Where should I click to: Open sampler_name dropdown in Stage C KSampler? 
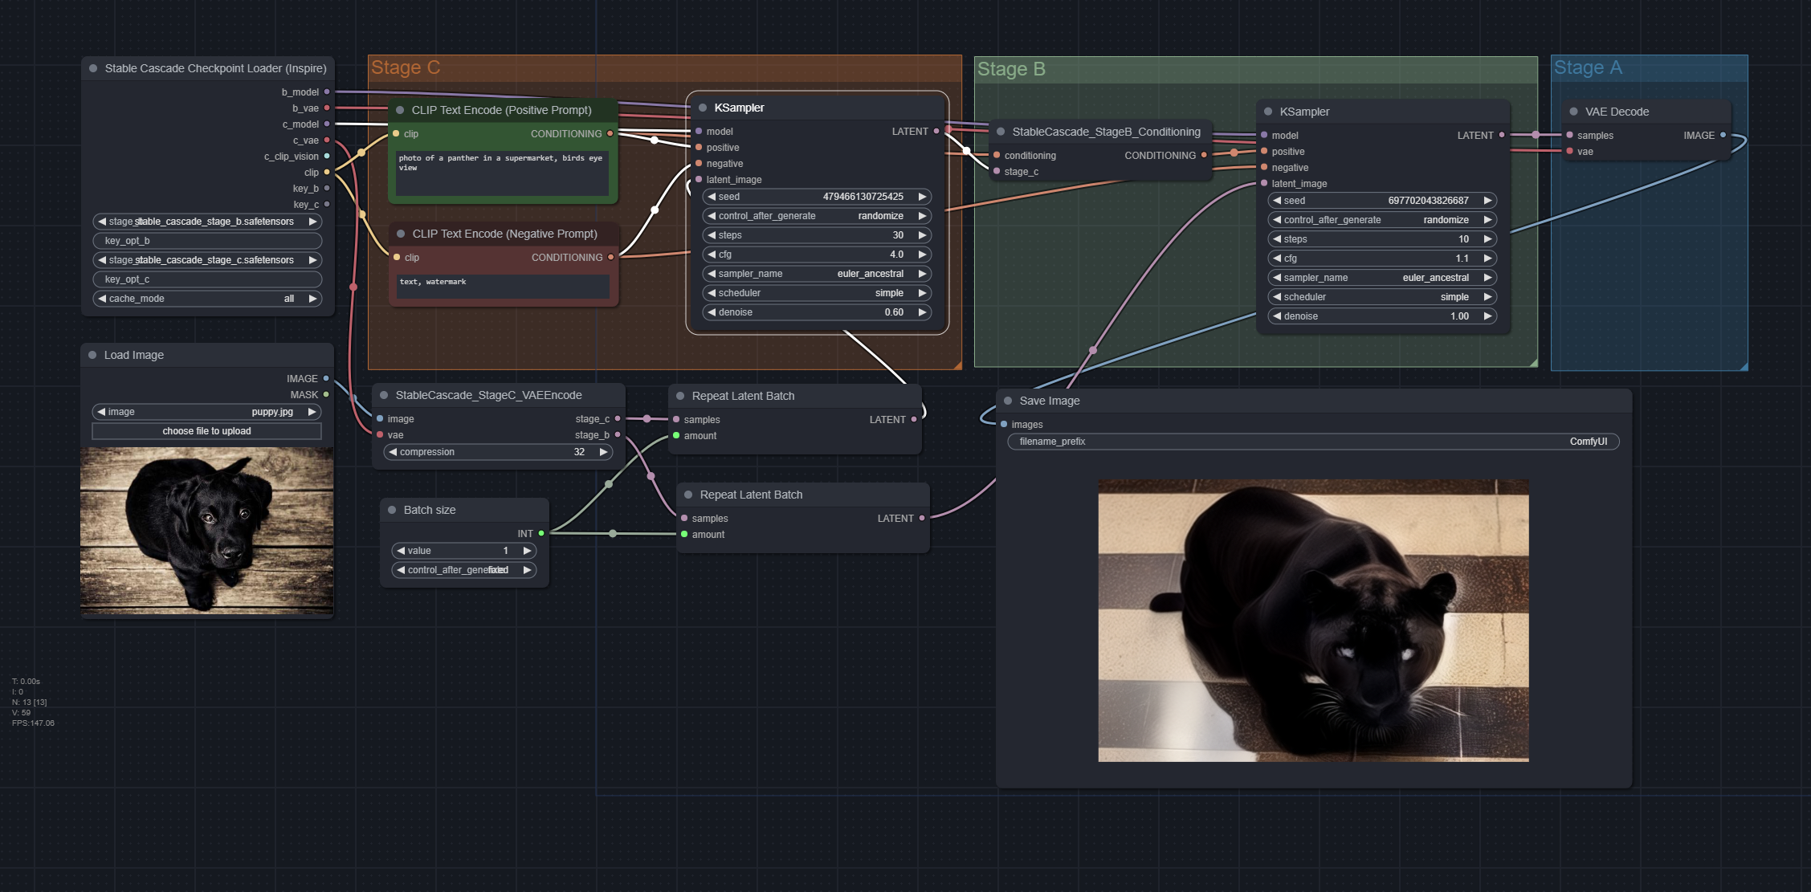click(x=817, y=274)
